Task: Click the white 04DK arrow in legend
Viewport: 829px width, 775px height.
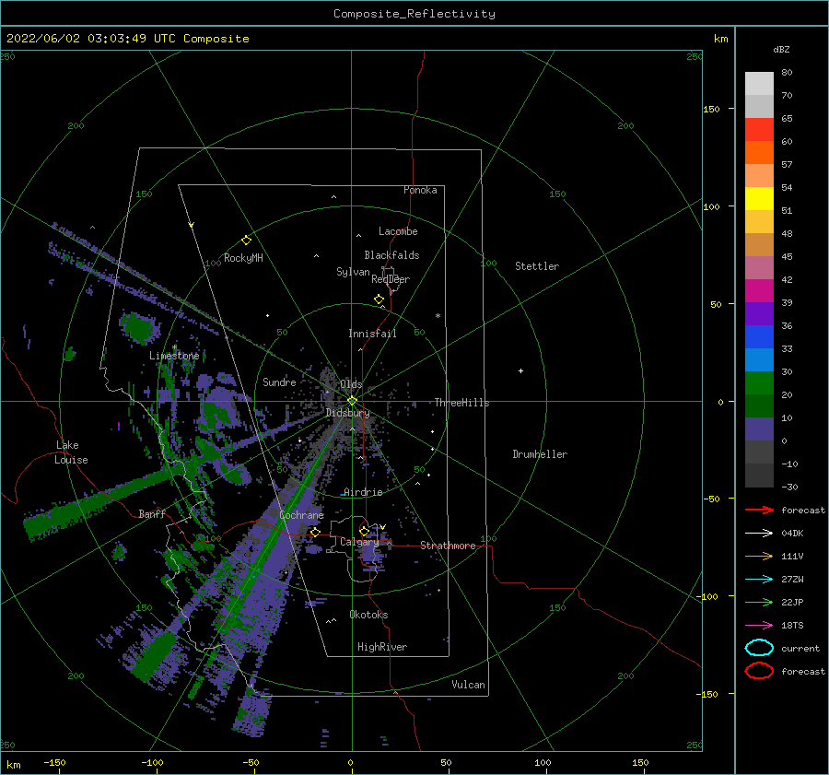Action: (x=759, y=533)
